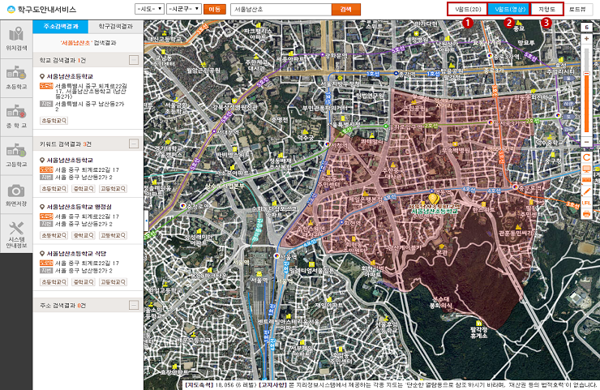The width and height of the screenshot is (600, 390).
Task: Switch map to 지형도 view
Action: [546, 9]
